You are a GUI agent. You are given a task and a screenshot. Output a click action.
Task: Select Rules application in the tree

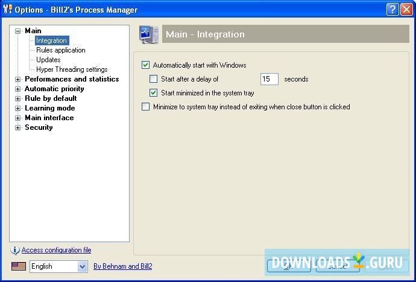[61, 50]
